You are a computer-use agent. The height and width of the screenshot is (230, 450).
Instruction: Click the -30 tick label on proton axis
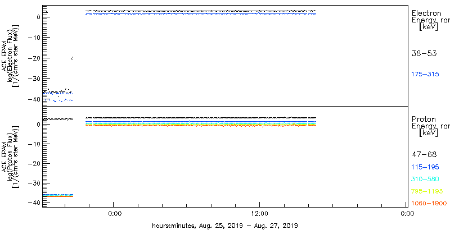click(x=35, y=183)
